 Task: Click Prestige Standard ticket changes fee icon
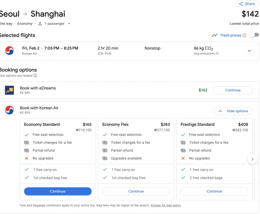pos(183,143)
